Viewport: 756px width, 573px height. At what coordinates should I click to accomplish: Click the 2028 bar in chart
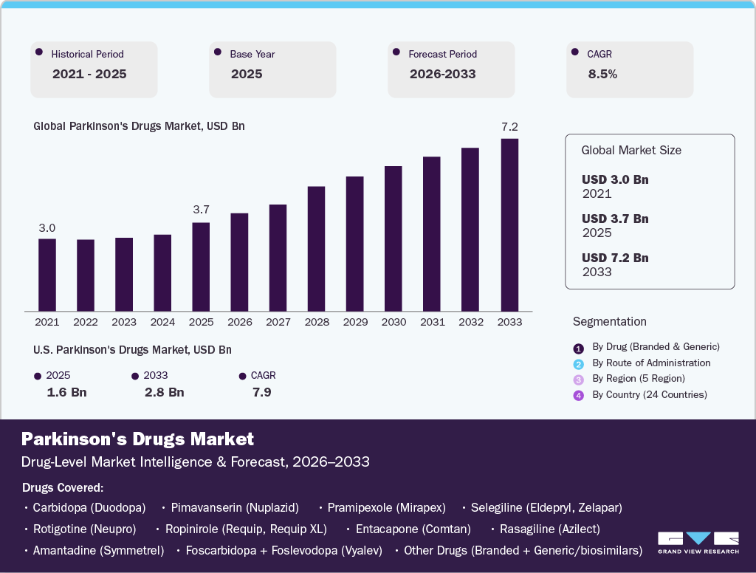(316, 248)
